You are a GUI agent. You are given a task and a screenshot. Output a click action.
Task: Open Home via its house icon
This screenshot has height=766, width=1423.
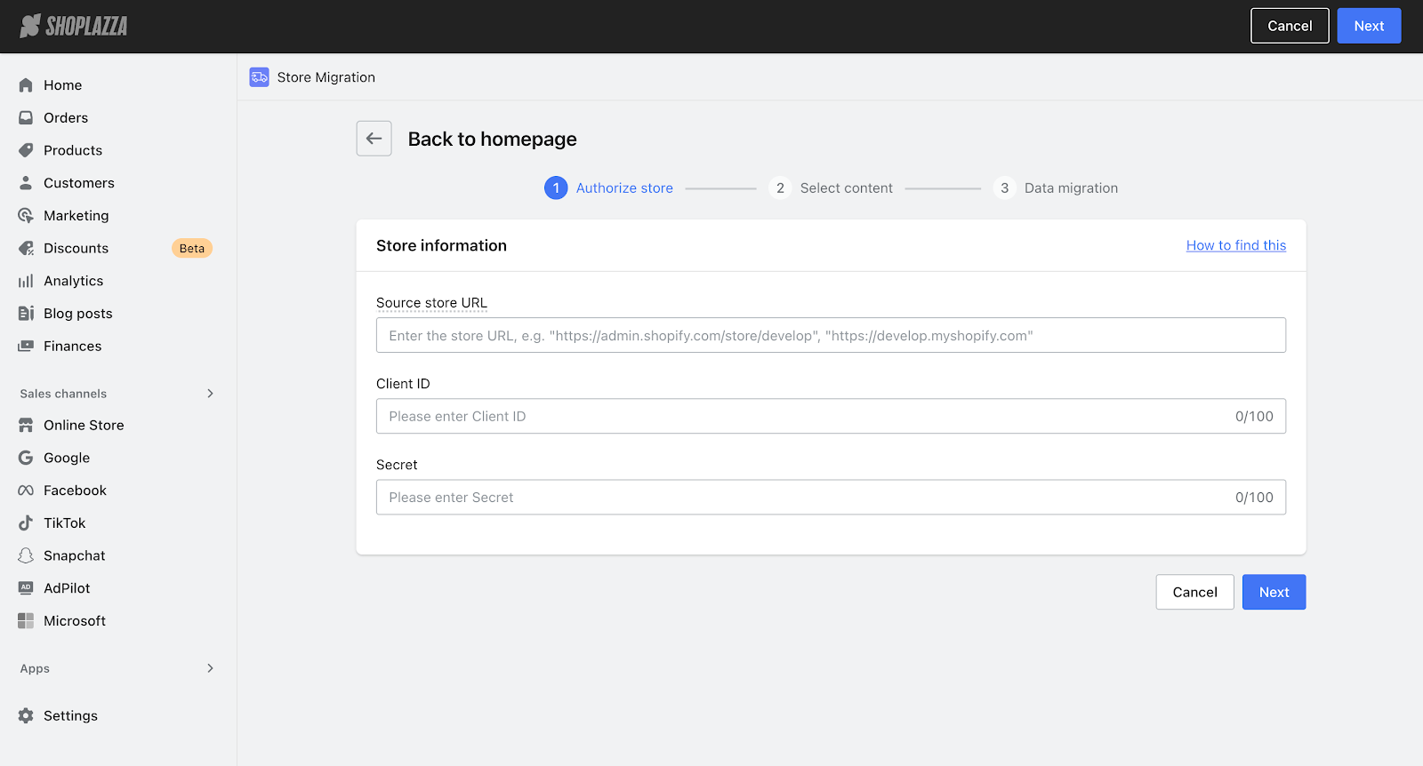pyautogui.click(x=26, y=85)
